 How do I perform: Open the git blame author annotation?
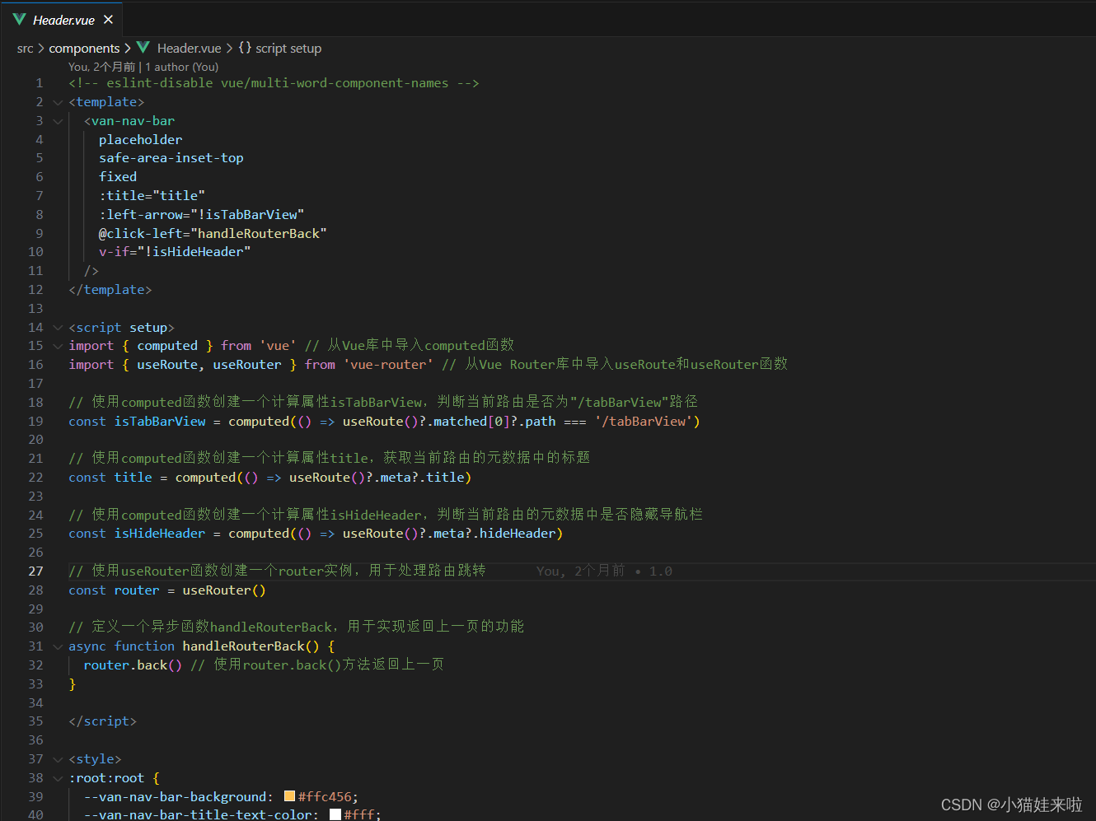point(143,67)
